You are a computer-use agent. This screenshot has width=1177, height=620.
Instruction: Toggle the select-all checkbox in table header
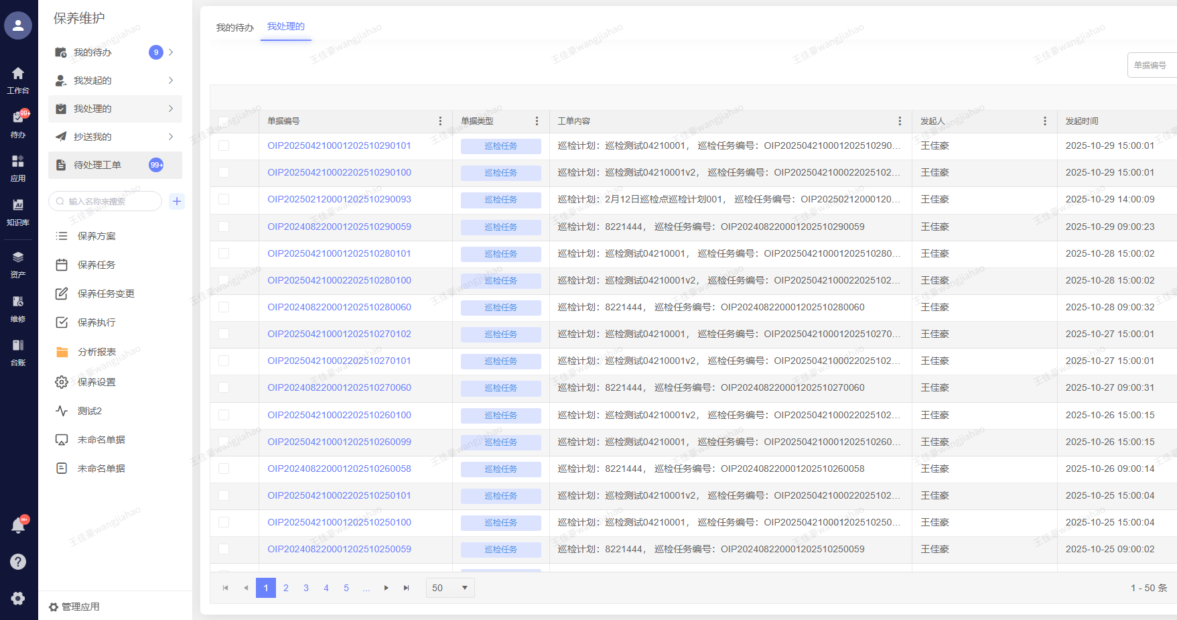coord(224,121)
